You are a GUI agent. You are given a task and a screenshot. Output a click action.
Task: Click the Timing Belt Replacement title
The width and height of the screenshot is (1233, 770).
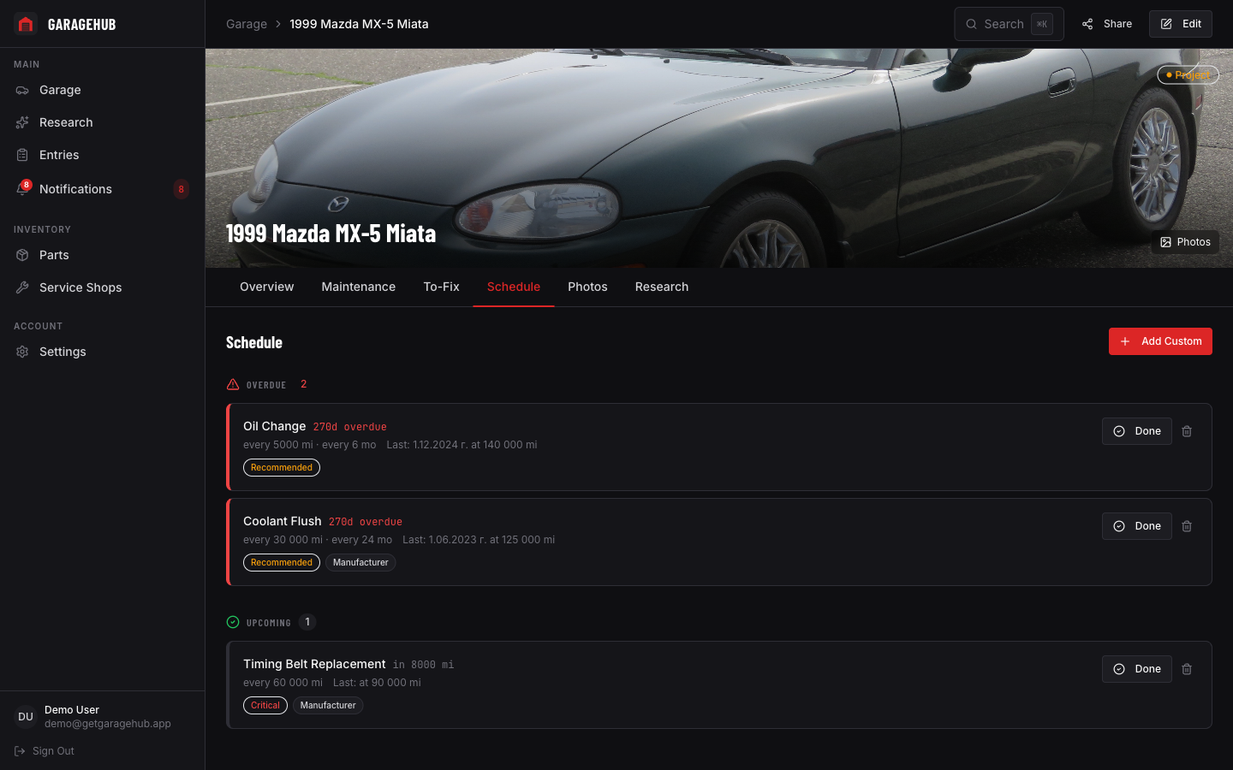pyautogui.click(x=314, y=664)
